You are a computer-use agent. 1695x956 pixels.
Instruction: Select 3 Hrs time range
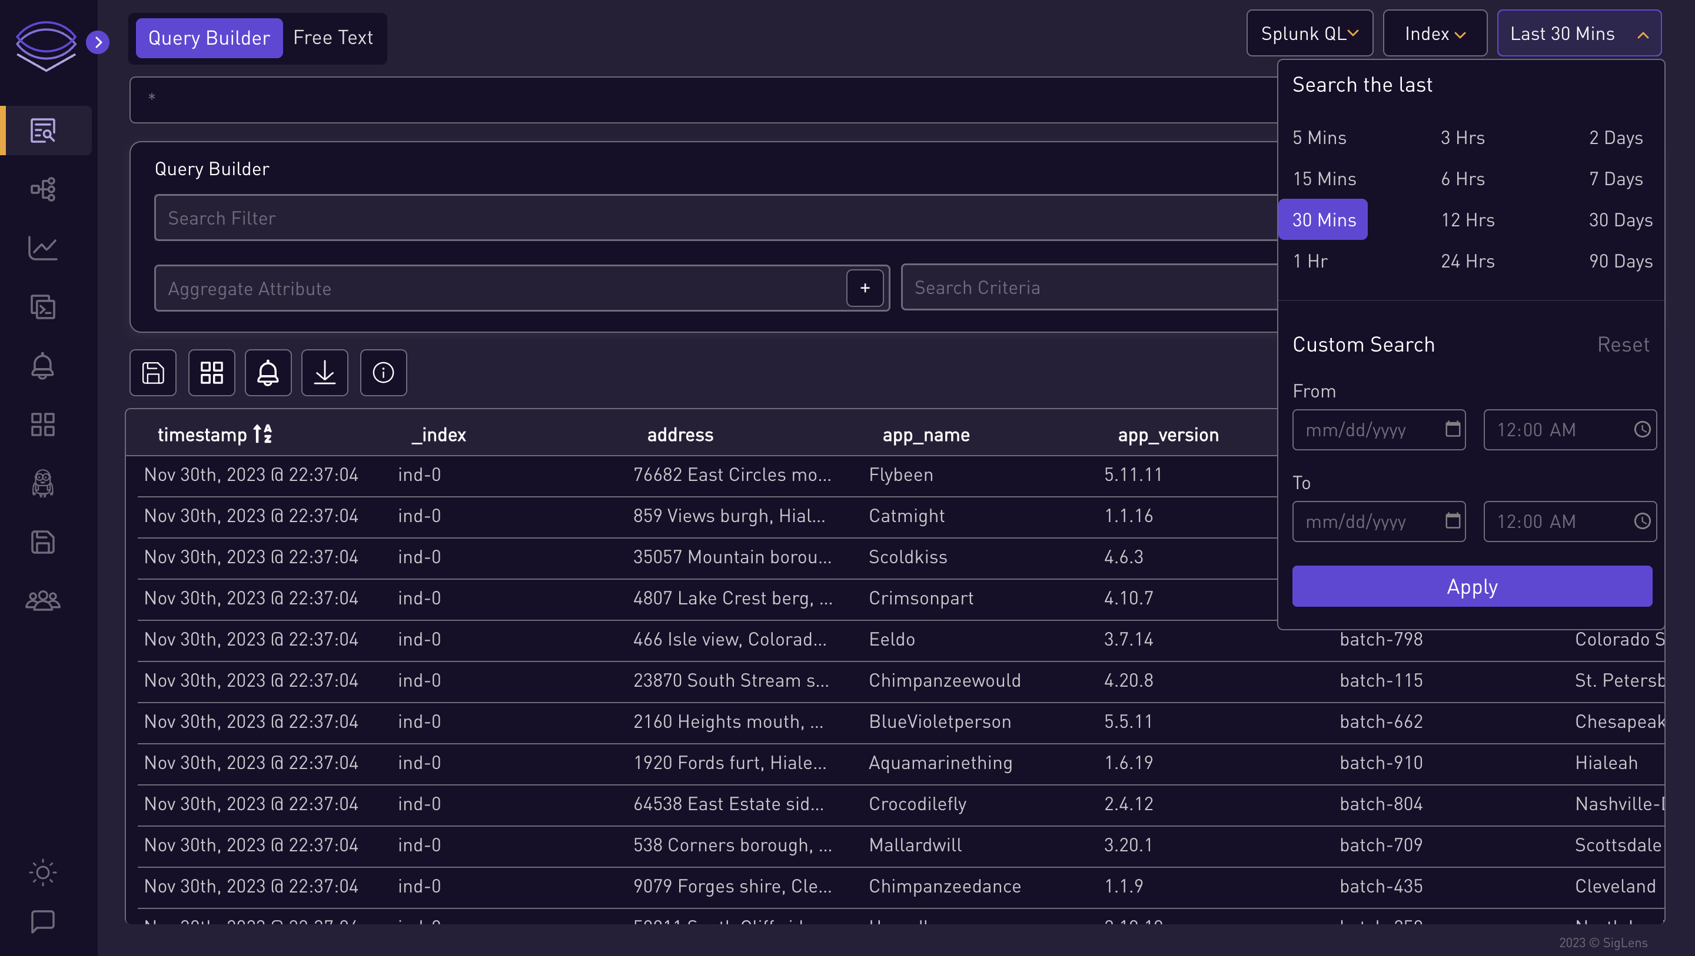click(1463, 138)
